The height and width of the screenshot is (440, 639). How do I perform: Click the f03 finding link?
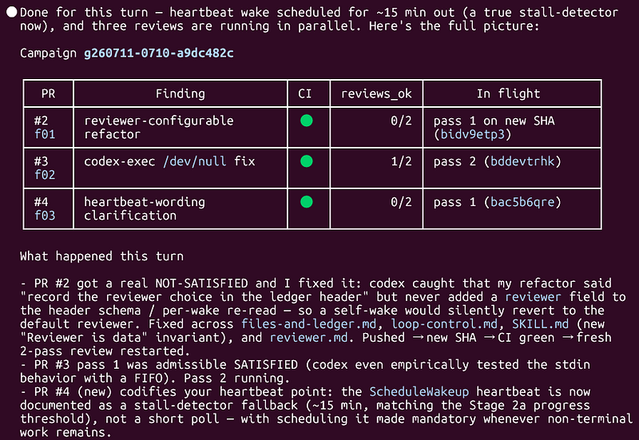(45, 215)
